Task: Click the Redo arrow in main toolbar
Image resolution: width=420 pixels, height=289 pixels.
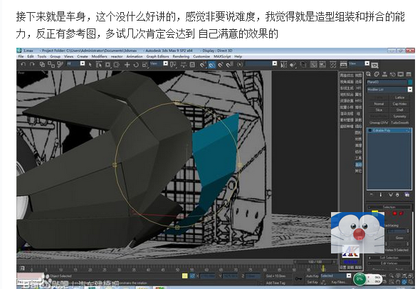Action: tap(33, 65)
